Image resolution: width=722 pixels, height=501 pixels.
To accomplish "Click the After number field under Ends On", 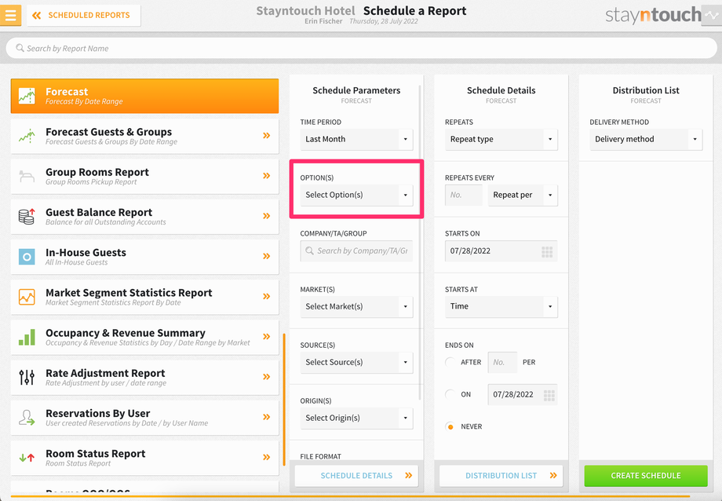I will (x=502, y=362).
